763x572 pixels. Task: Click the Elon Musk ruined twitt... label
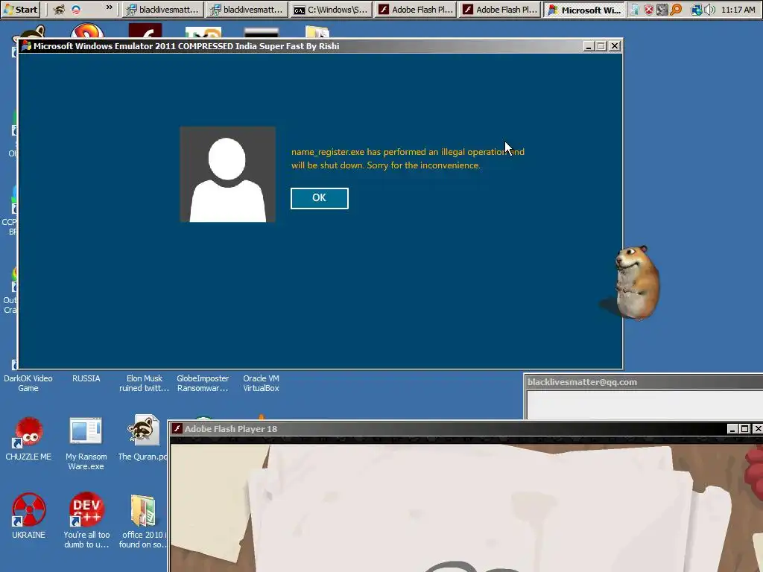[x=144, y=384]
